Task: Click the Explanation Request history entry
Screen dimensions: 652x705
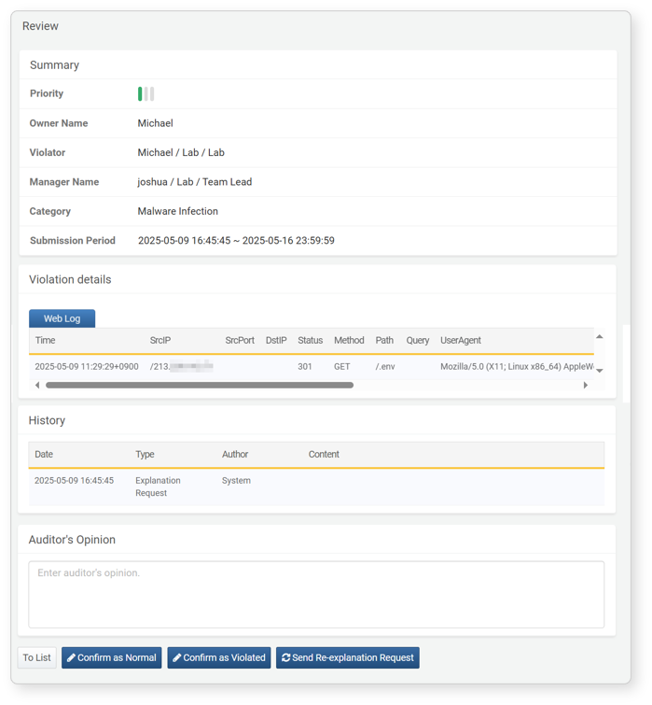Action: [158, 486]
